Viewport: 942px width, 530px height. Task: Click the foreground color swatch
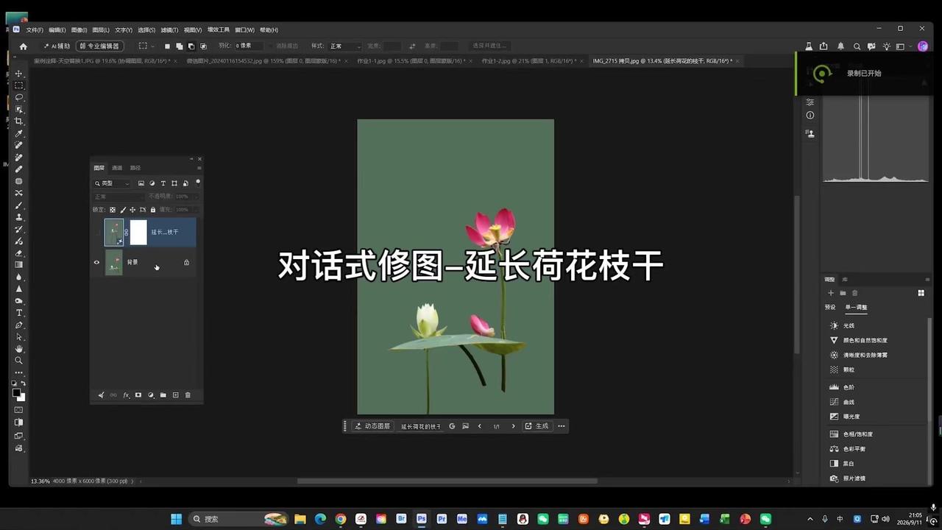[16, 394]
